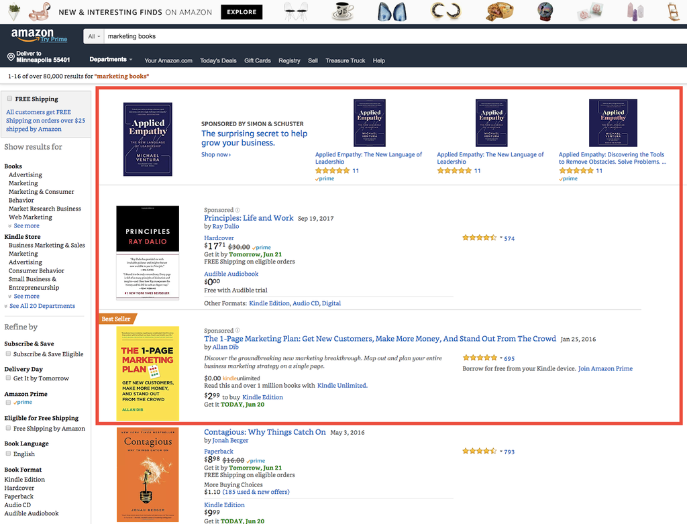The image size is (687, 524).
Task: Select Market Research Business category
Action: pyautogui.click(x=45, y=209)
